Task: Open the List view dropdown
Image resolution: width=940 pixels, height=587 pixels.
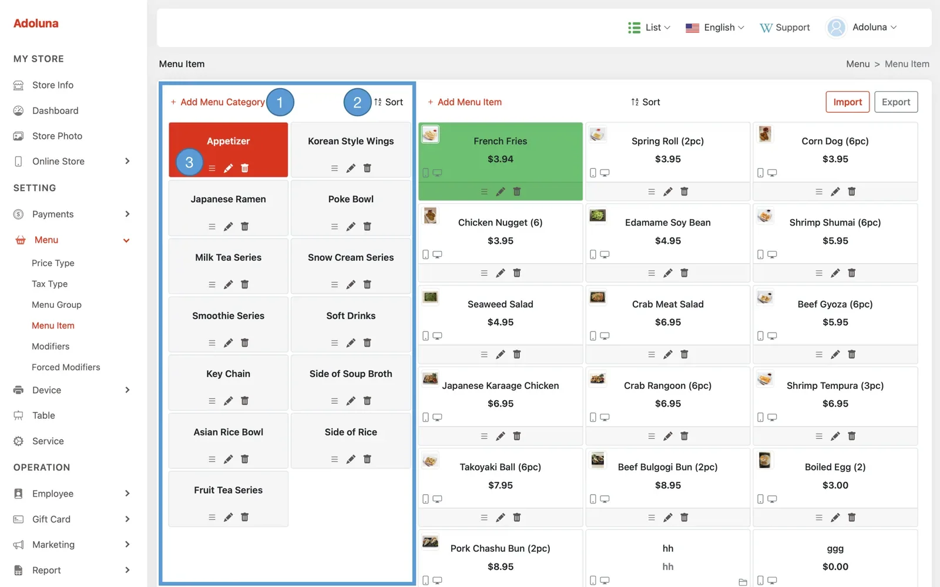Action: (x=649, y=28)
